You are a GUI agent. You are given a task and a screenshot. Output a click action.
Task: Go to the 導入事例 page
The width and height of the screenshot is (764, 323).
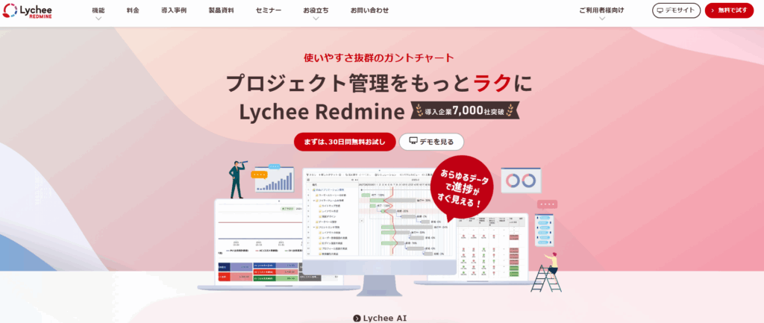(x=173, y=10)
